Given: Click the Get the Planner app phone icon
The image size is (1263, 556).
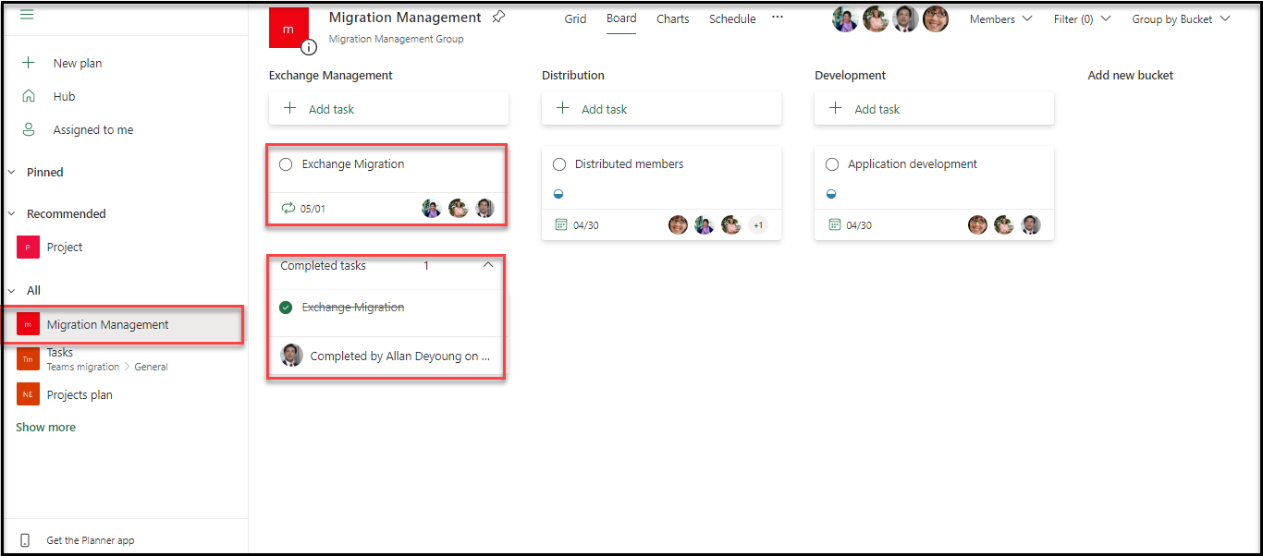Looking at the screenshot, I should (x=24, y=539).
